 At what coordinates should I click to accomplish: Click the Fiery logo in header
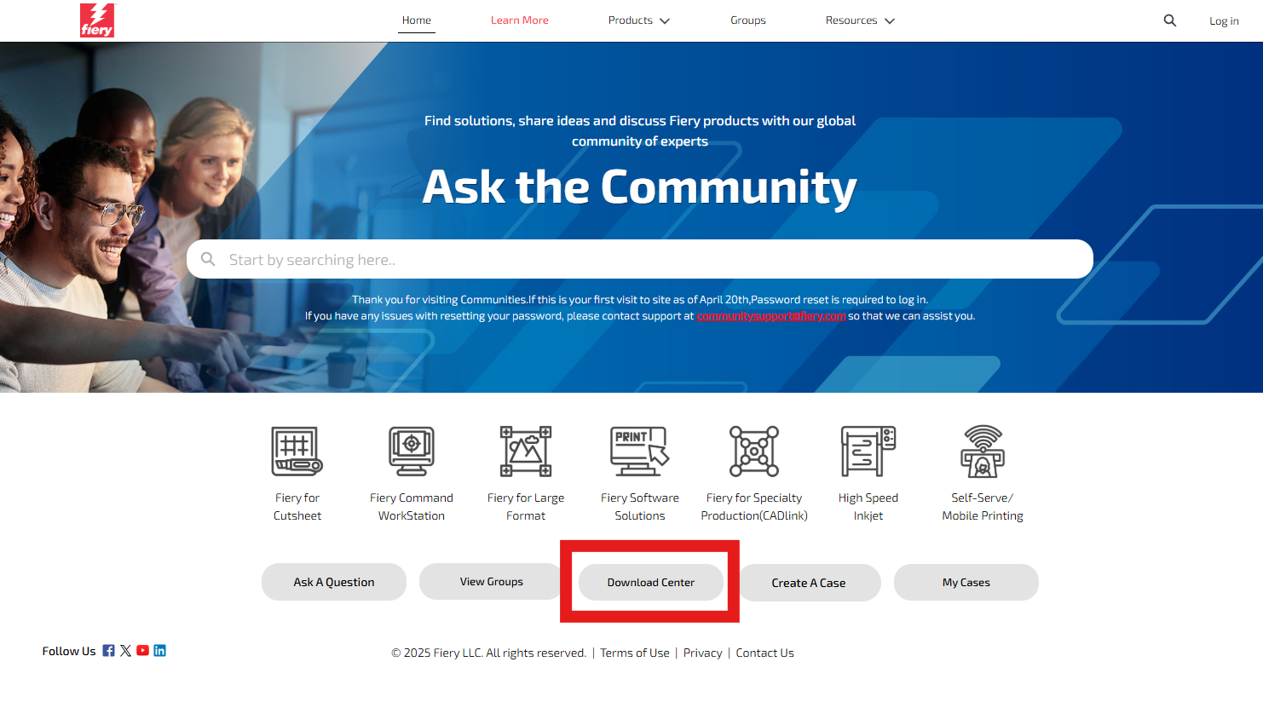[x=97, y=20]
